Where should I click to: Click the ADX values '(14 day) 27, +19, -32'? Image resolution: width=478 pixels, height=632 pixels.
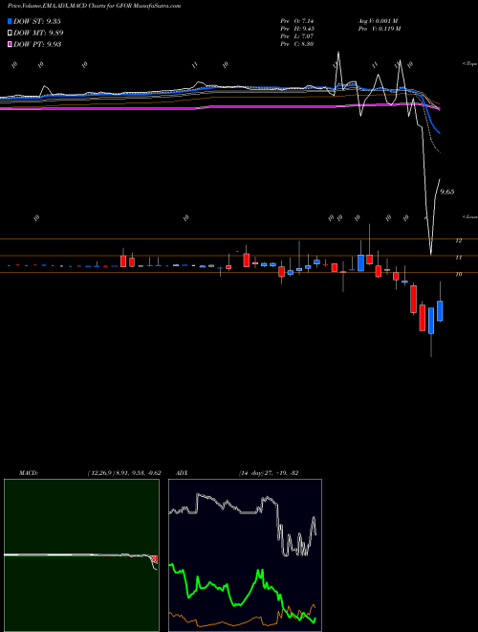(x=269, y=473)
